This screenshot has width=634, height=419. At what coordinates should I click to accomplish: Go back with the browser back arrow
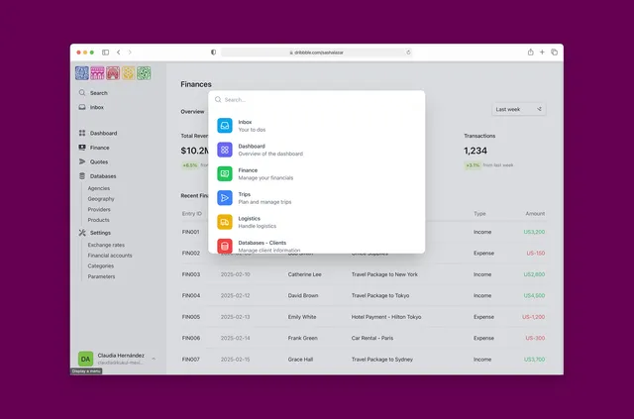click(119, 52)
